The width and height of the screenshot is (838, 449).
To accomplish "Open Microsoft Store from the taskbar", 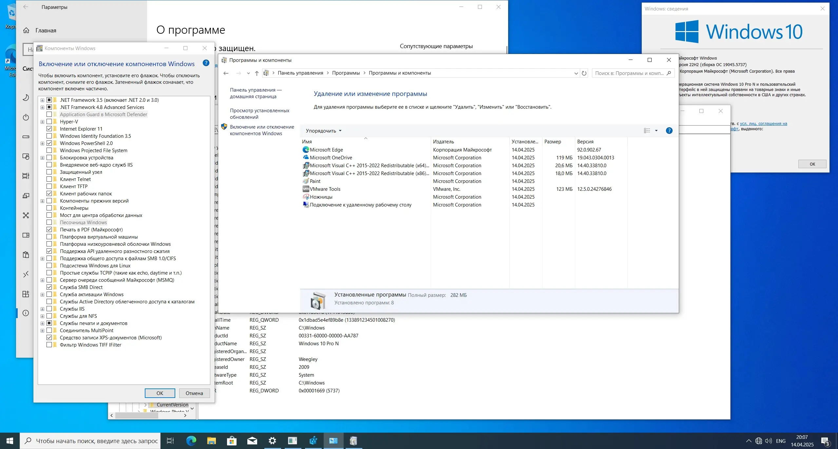I will pos(232,441).
